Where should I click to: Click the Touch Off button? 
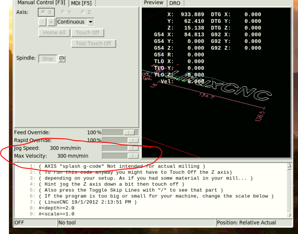[87, 33]
